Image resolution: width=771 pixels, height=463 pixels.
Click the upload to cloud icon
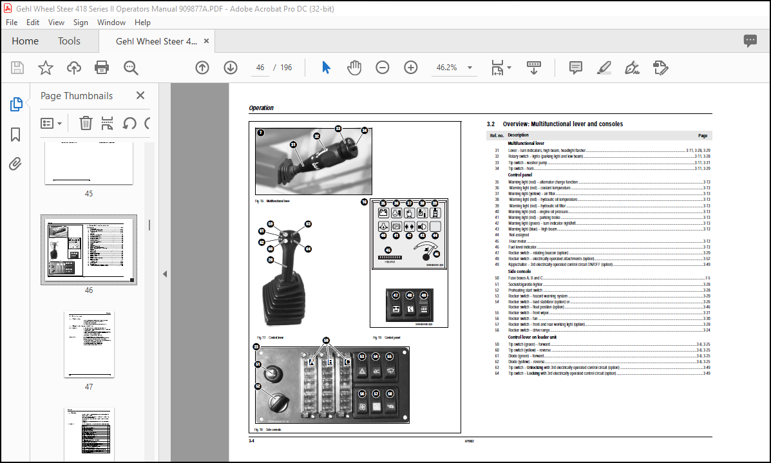click(x=74, y=68)
